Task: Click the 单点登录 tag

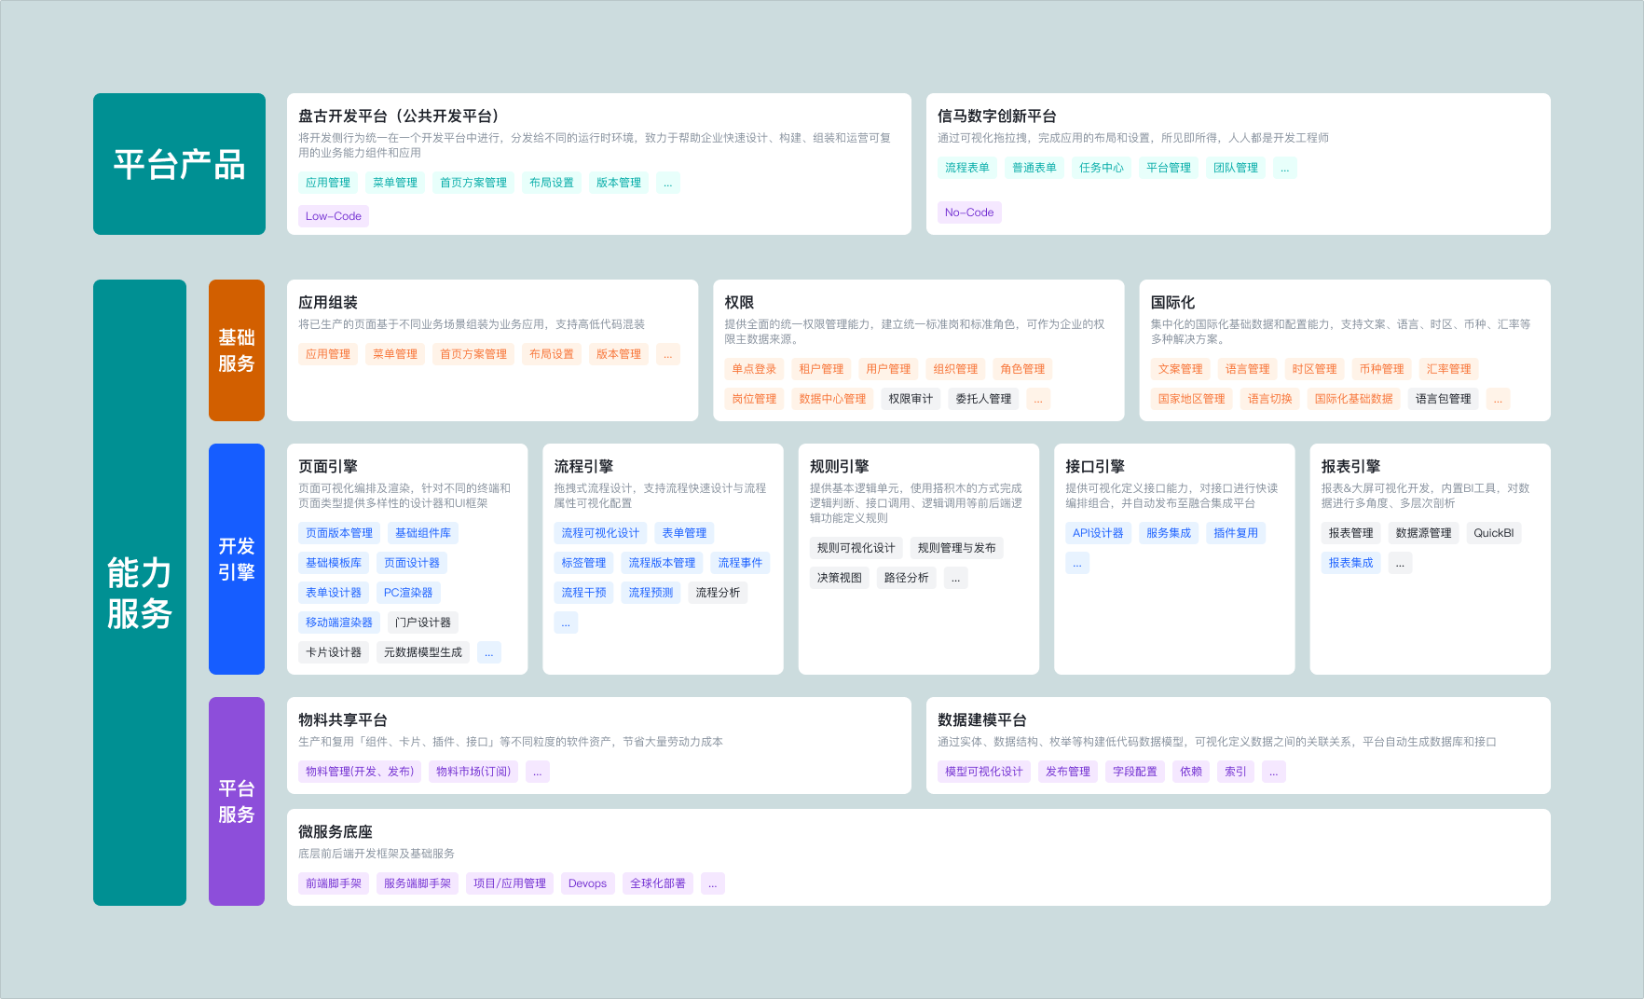Action: (754, 369)
